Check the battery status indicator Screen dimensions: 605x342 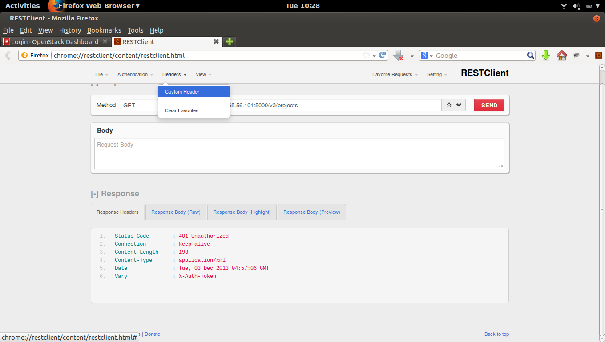(x=589, y=6)
